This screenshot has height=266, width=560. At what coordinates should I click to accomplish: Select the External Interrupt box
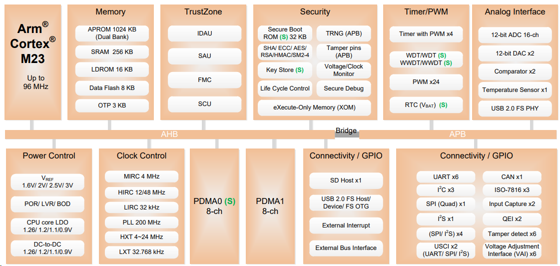click(x=346, y=225)
